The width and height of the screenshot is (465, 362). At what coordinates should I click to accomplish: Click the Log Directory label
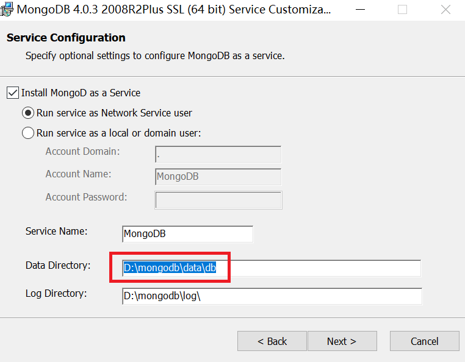coord(56,293)
